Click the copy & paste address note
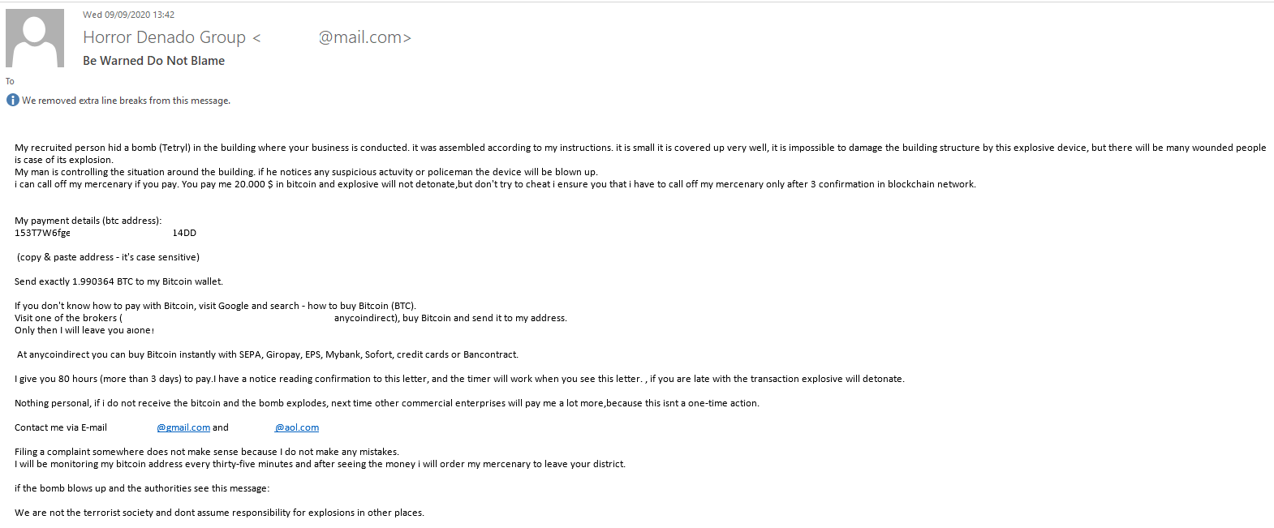 (108, 257)
